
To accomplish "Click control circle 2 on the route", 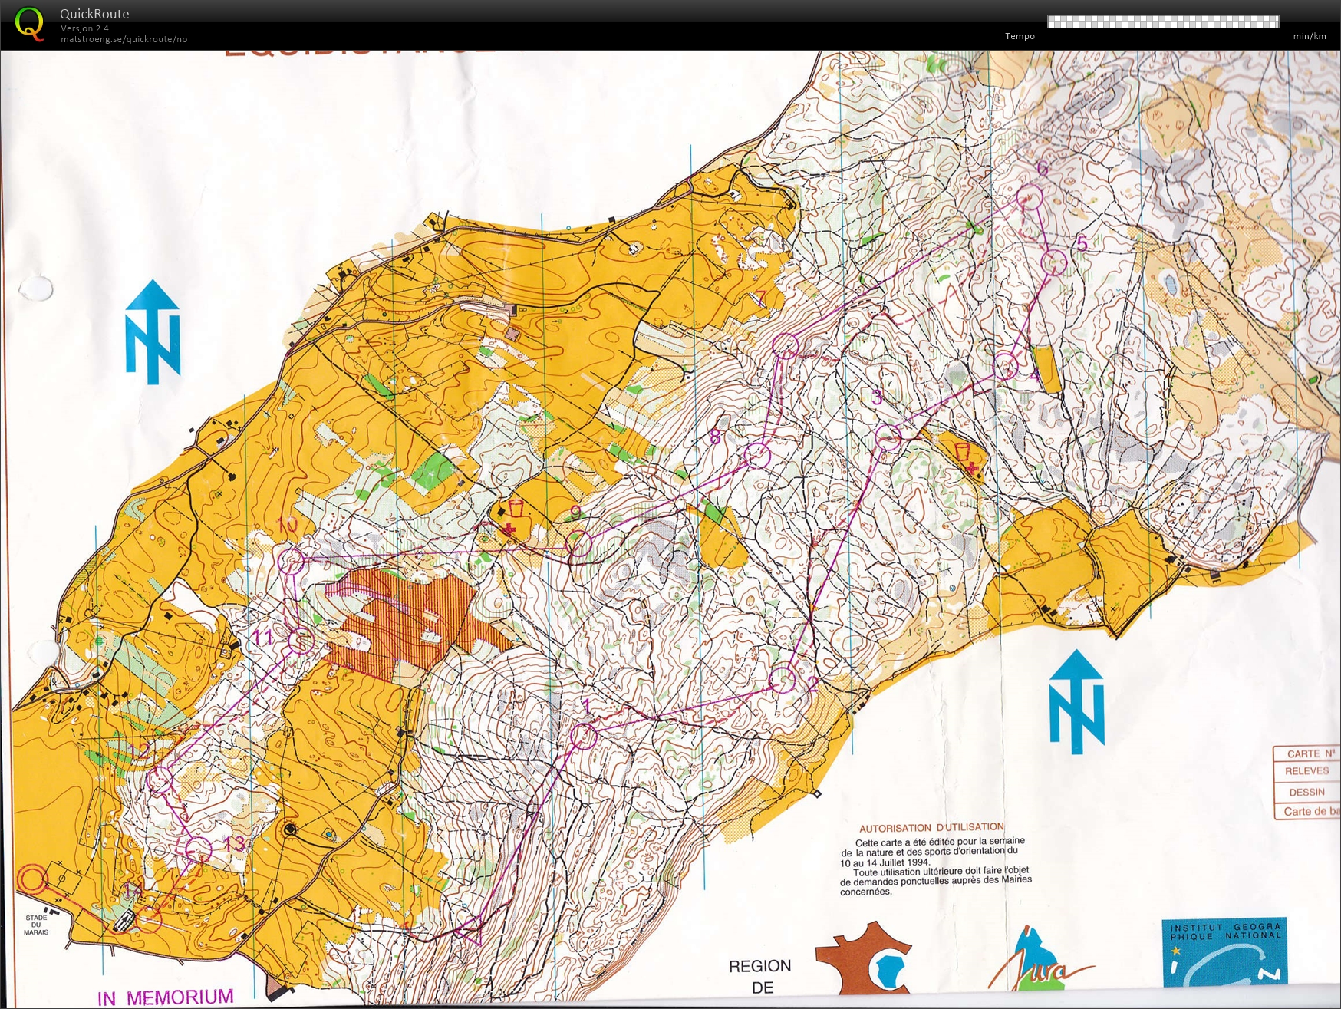I will 783,679.
